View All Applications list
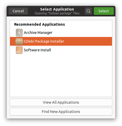Viewport: 122px width, 126px height. click(x=61, y=102)
